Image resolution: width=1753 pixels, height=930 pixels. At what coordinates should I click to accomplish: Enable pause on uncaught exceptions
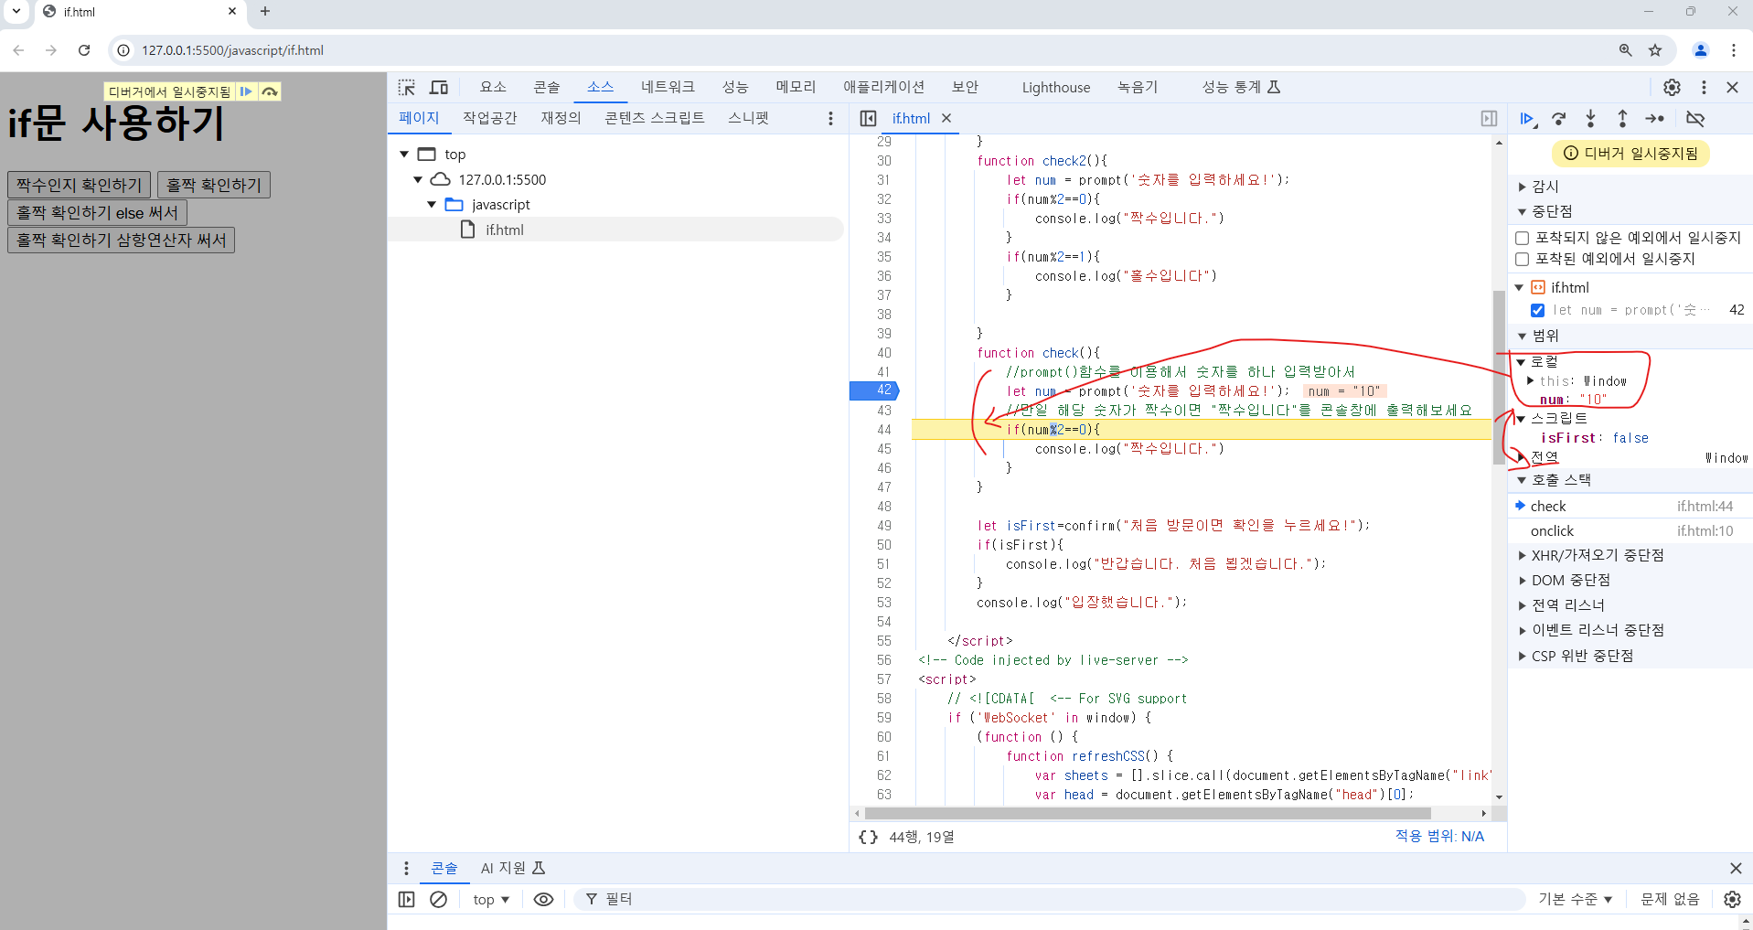[x=1523, y=238]
